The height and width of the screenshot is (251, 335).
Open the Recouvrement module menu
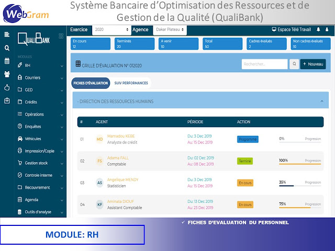tap(41, 187)
